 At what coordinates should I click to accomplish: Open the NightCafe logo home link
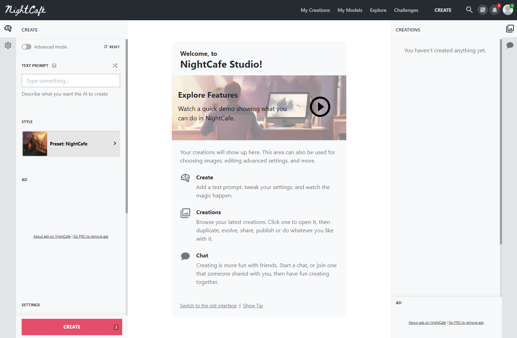(x=25, y=10)
